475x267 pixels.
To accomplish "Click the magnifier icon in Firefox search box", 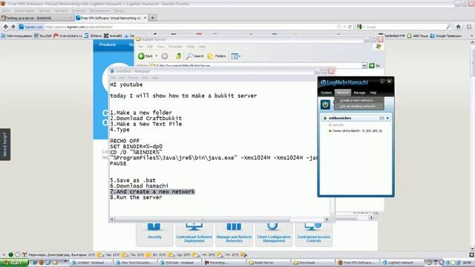I will [x=448, y=27].
